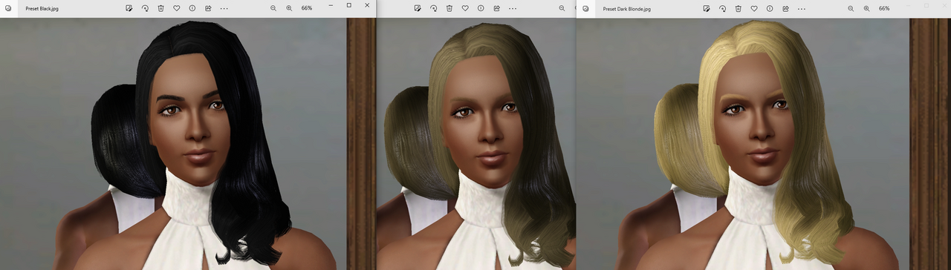
Task: Zoom out in the middle window
Action: [562, 8]
